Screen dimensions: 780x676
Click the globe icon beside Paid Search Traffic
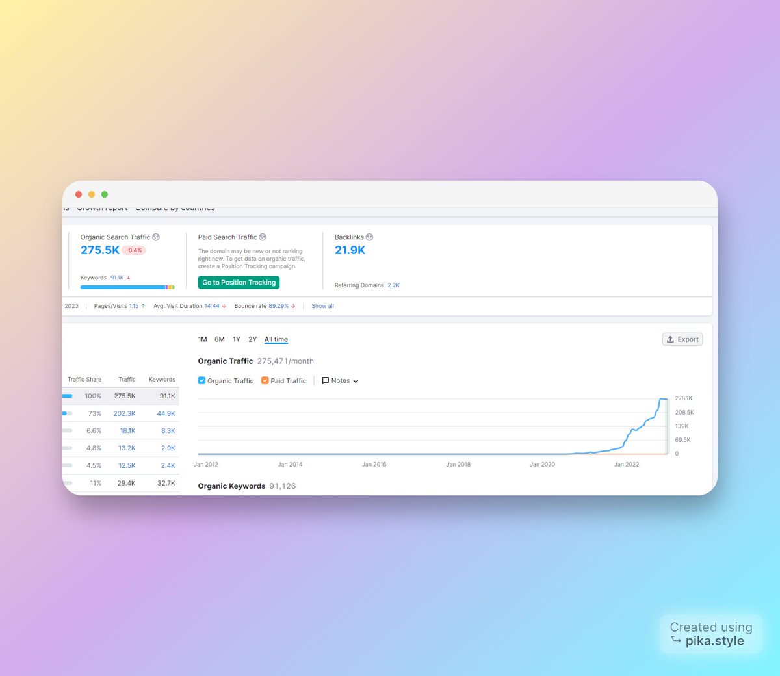[x=263, y=237]
